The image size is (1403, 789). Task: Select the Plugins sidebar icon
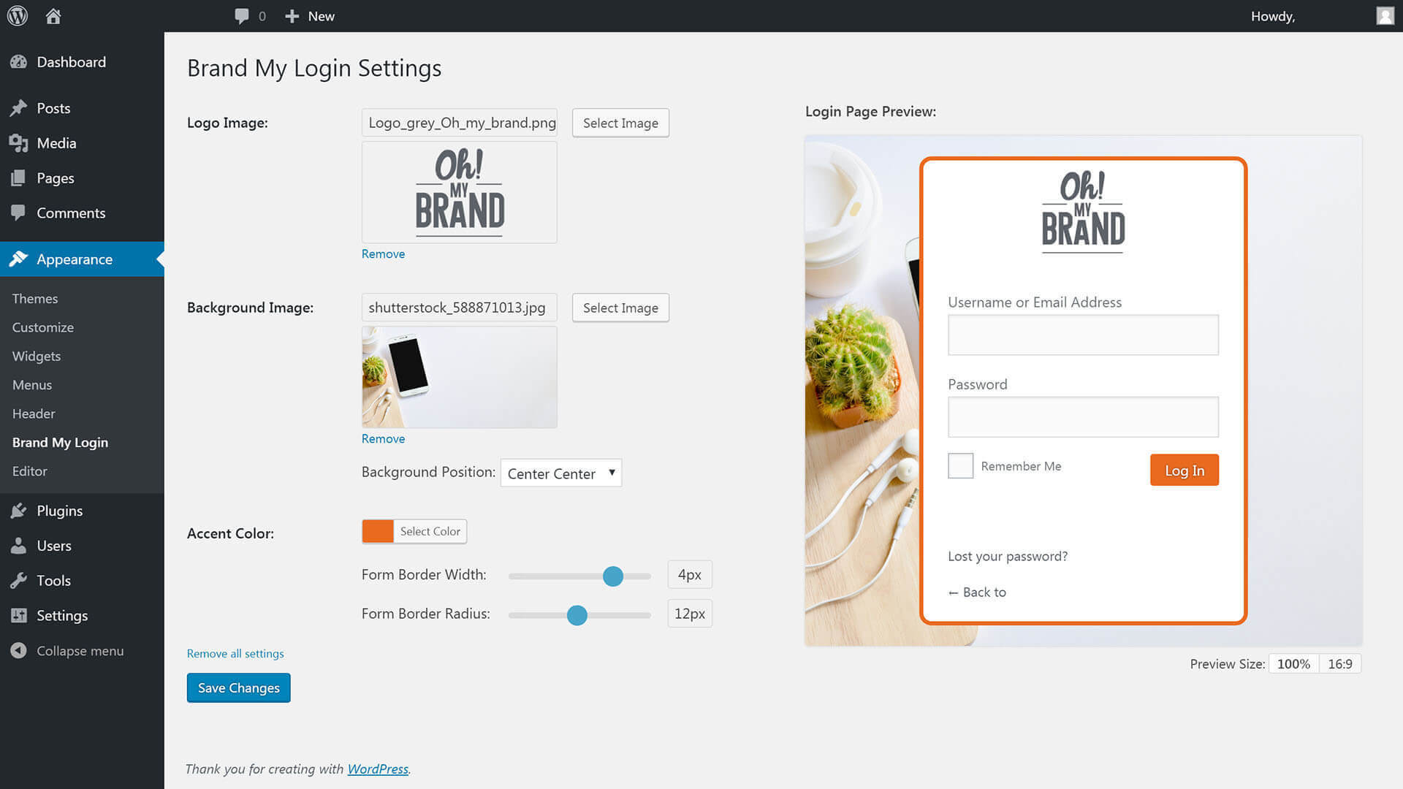[x=20, y=511]
